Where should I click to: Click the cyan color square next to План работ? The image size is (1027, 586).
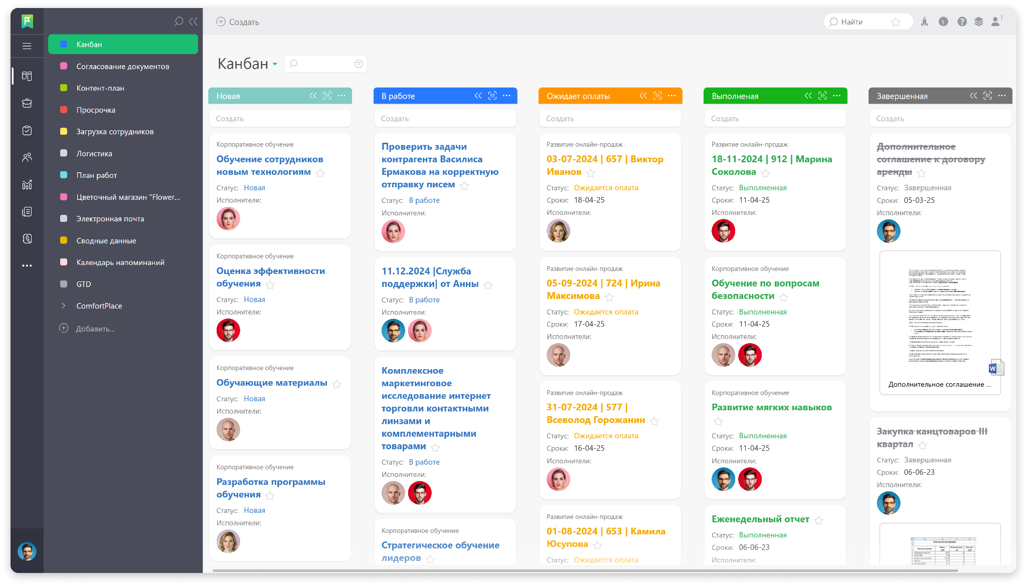[x=64, y=175]
